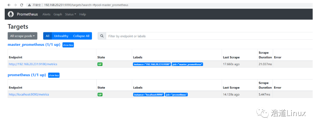The image size is (316, 127).
Task: Open the Help menu item
Action: pos(83,14)
